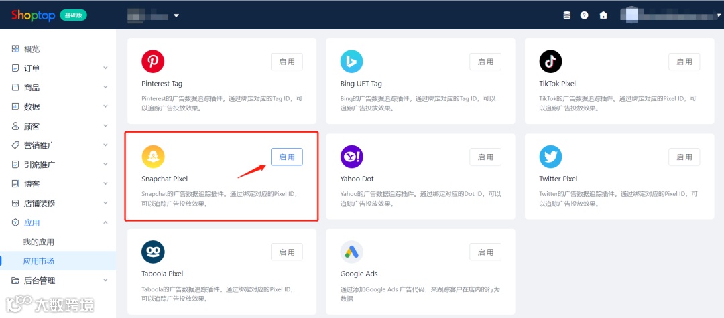The width and height of the screenshot is (724, 318).
Task: Click the 后台管理 folder sidebar icon
Action: 15,281
